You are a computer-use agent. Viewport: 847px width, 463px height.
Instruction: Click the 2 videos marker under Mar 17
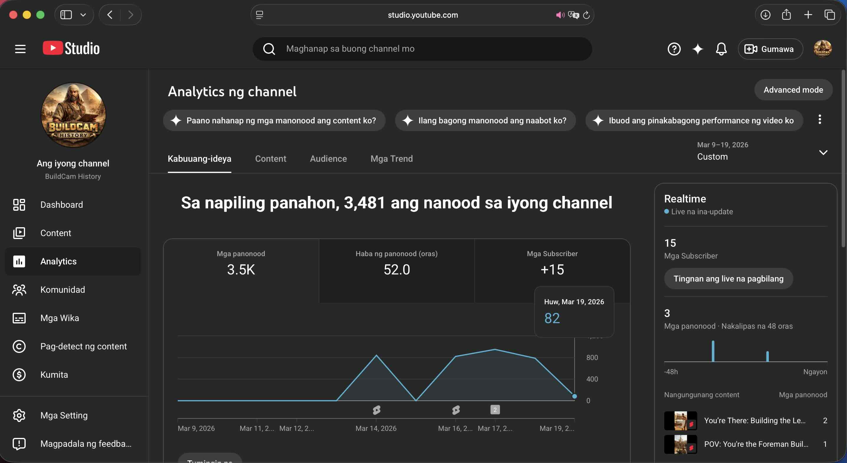point(495,410)
